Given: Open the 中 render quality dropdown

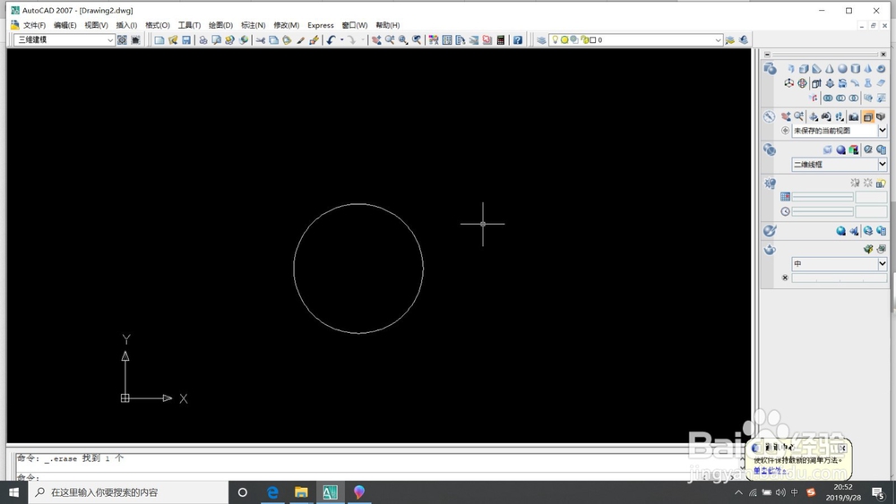Looking at the screenshot, I should (883, 264).
